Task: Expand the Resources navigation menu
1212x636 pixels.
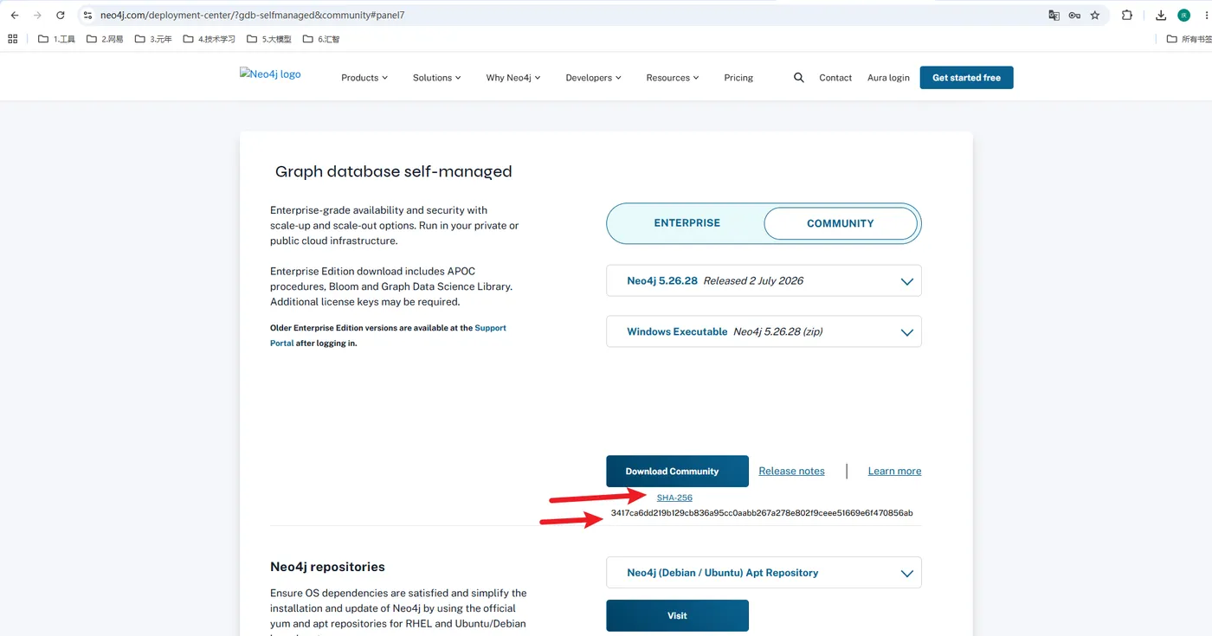Action: tap(673, 78)
